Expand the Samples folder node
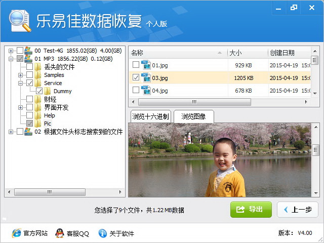Viewport: 324px width, 243px height. point(20,75)
